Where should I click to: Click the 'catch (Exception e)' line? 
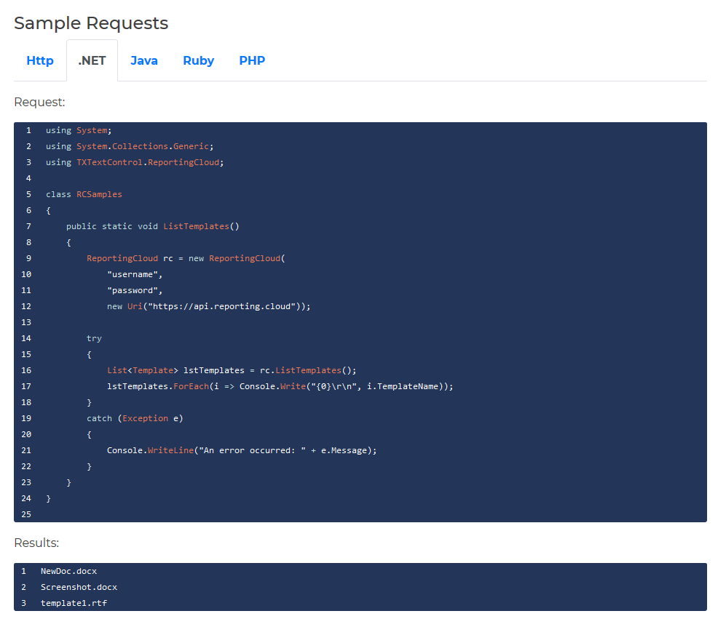click(x=135, y=418)
